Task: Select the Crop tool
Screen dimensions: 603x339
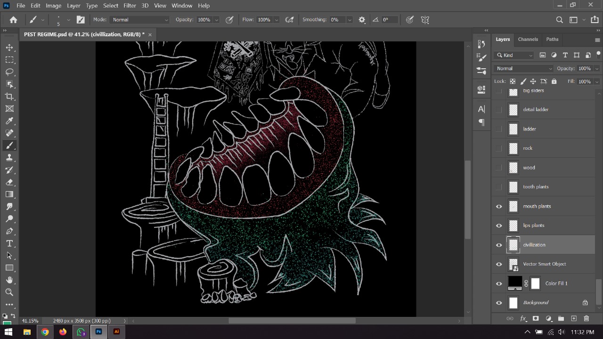Action: pos(9,97)
